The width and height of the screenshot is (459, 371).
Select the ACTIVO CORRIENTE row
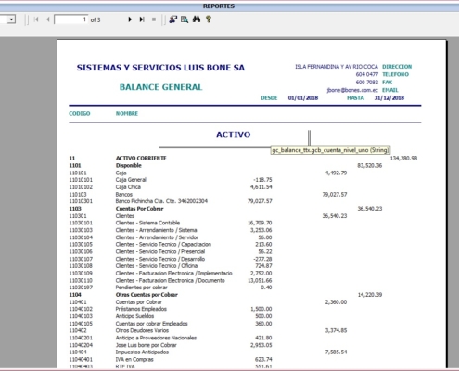tap(243, 158)
